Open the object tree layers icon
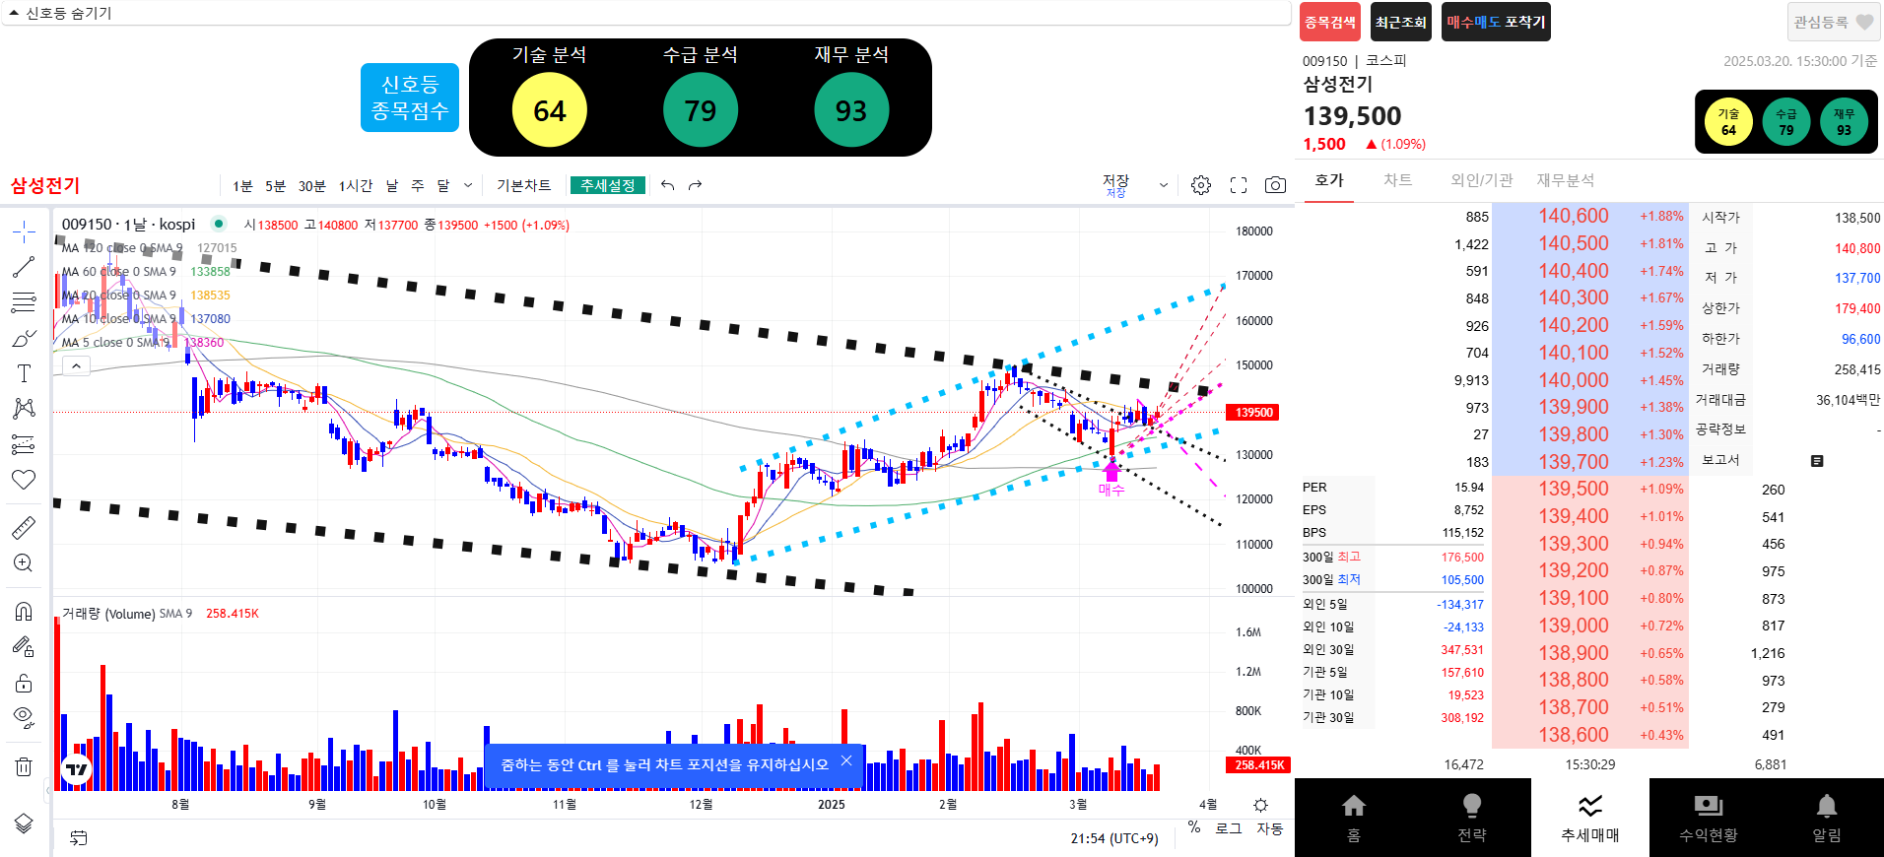This screenshot has width=1884, height=857. pos(24,824)
